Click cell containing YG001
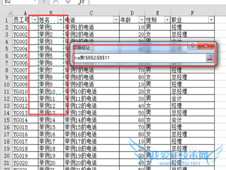Screen dimensions: 226x170 pos(25,27)
